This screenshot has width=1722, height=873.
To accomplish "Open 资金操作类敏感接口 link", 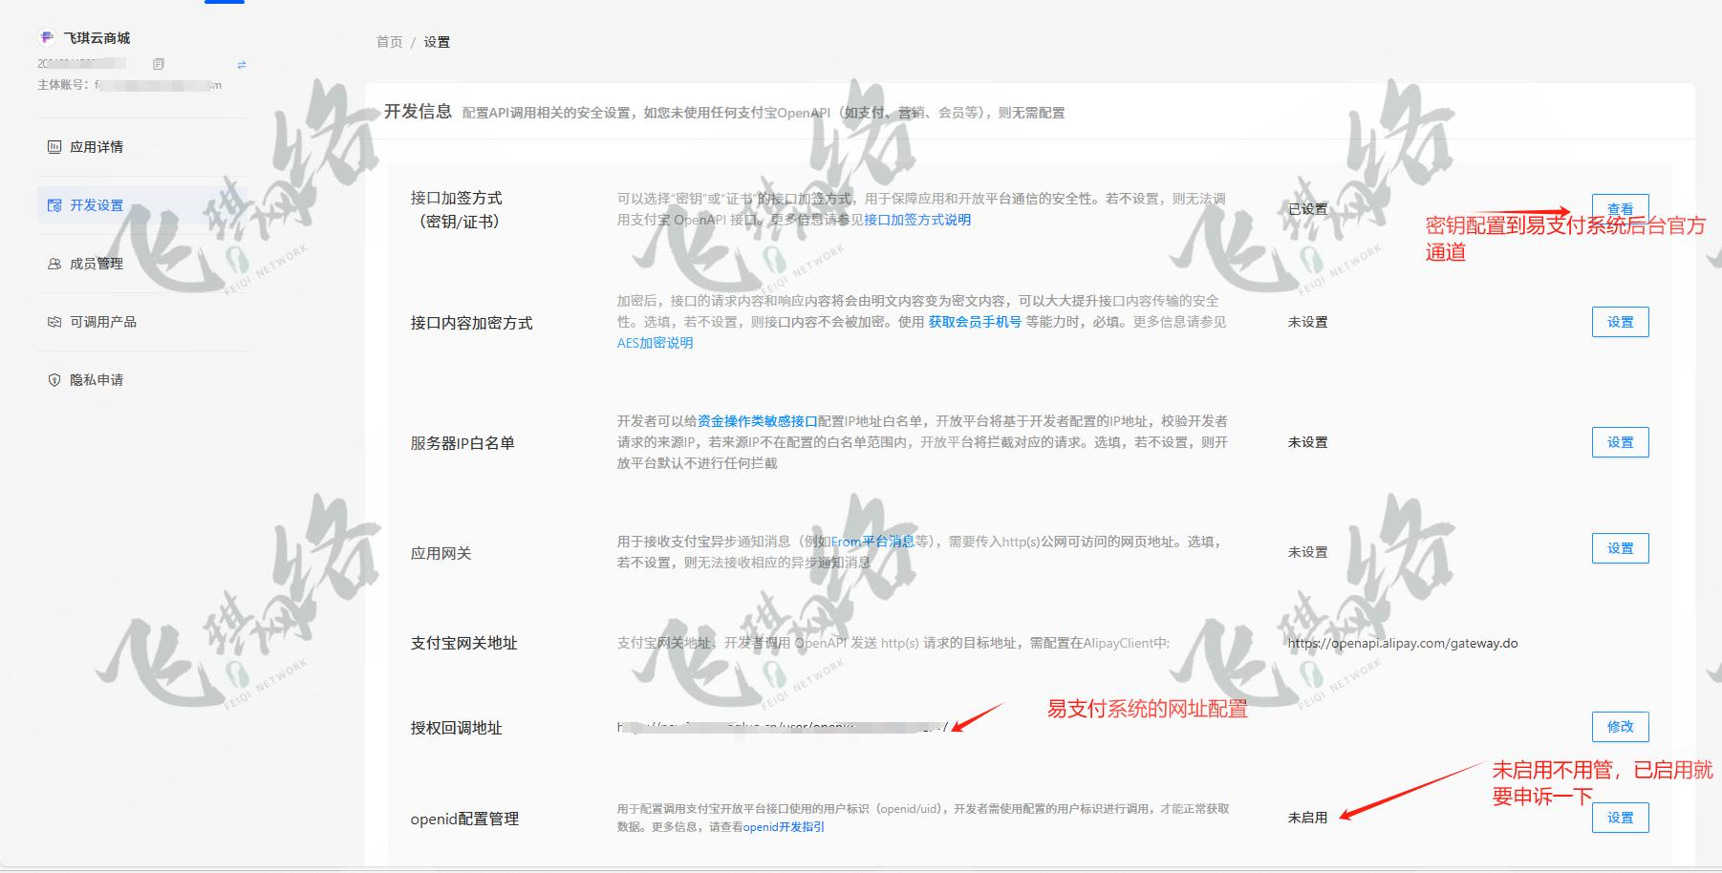I will tap(757, 421).
